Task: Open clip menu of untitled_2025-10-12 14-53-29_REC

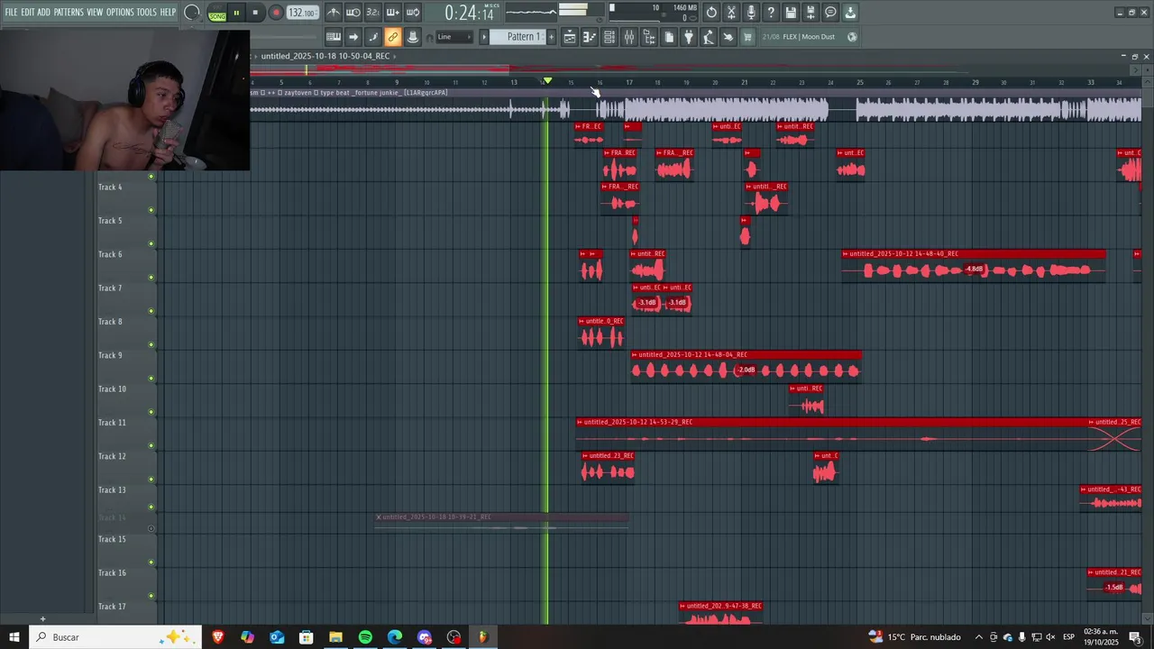Action: 581,422
